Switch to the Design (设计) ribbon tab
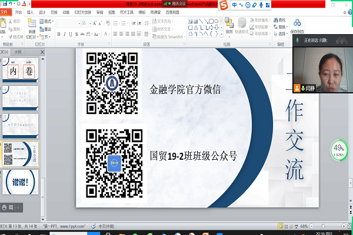Viewport: 353px width, 235px height. [x=42, y=12]
